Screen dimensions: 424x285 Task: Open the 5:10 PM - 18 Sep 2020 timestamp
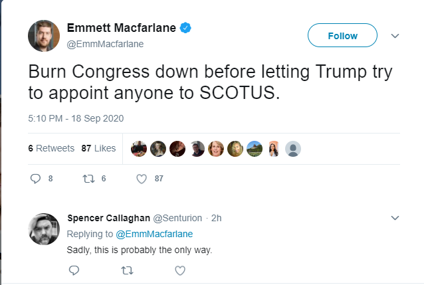click(x=76, y=118)
